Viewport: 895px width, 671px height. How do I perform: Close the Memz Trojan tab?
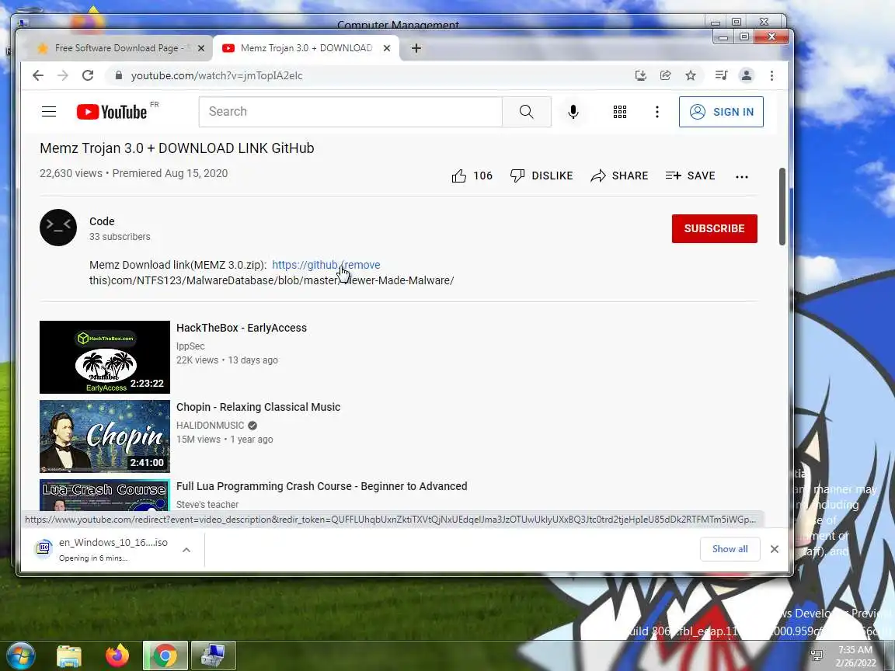pos(386,48)
